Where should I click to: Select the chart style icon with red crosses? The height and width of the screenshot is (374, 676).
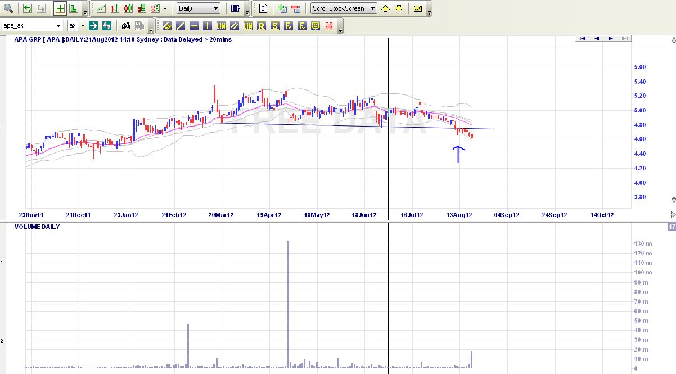click(x=155, y=8)
